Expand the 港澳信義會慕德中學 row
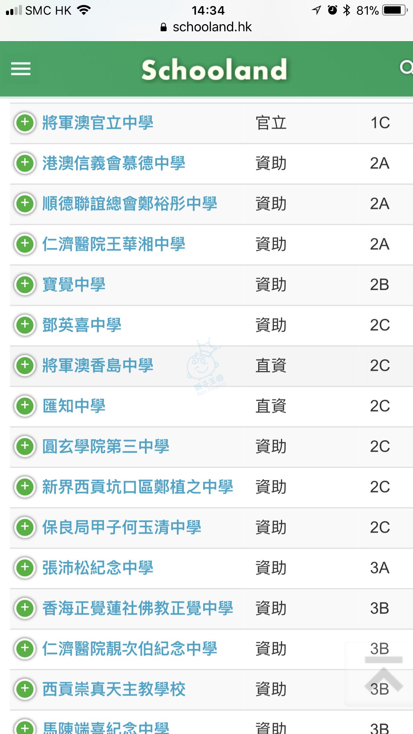The image size is (413, 734). tap(25, 163)
